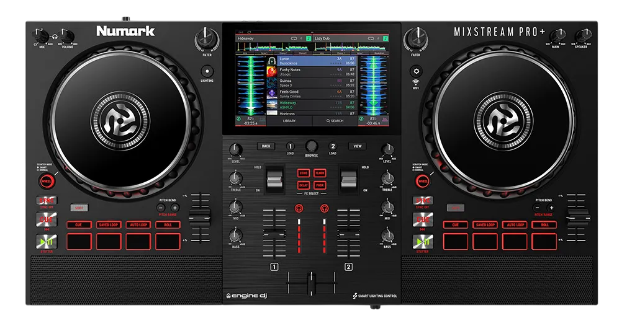Toggle the deck 2 WHEEL scratch mode button
The image size is (627, 326).
(423, 182)
